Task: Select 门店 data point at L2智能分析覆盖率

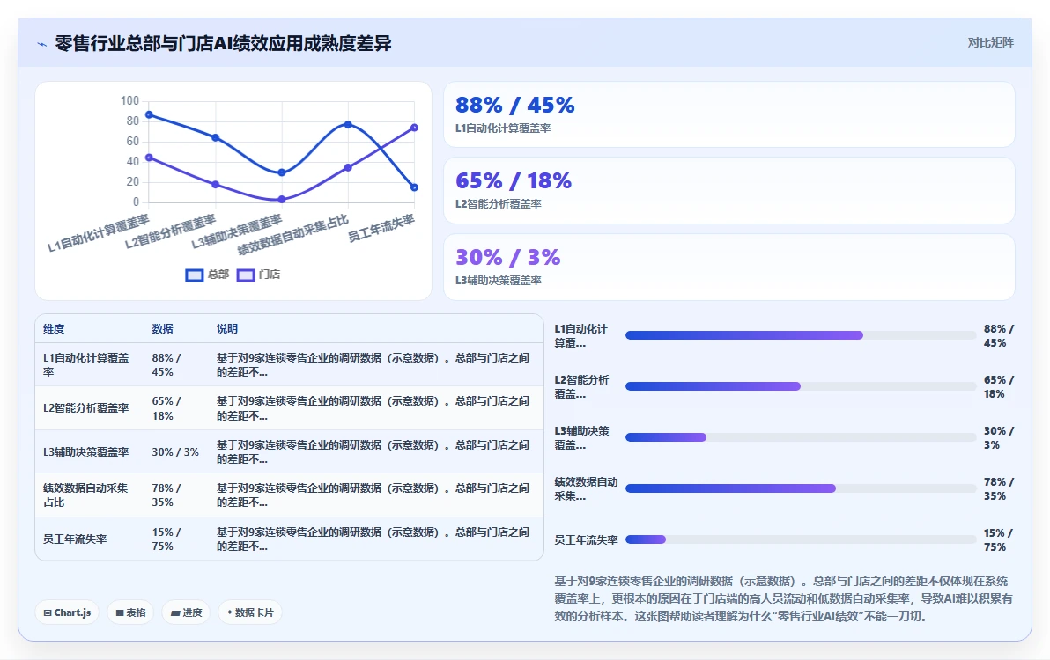Action: 215,185
